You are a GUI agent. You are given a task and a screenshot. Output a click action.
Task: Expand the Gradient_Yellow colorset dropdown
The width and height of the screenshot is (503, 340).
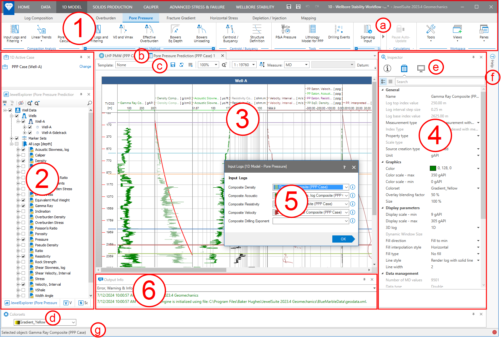click(x=73, y=322)
